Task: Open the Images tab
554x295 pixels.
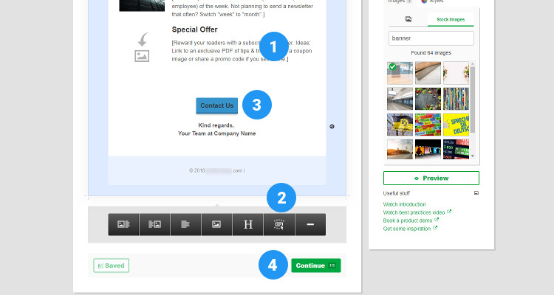Action: [x=400, y=1]
